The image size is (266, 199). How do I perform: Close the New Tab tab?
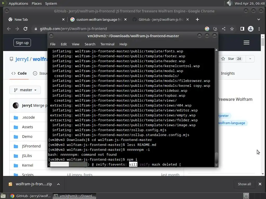(x=63, y=19)
